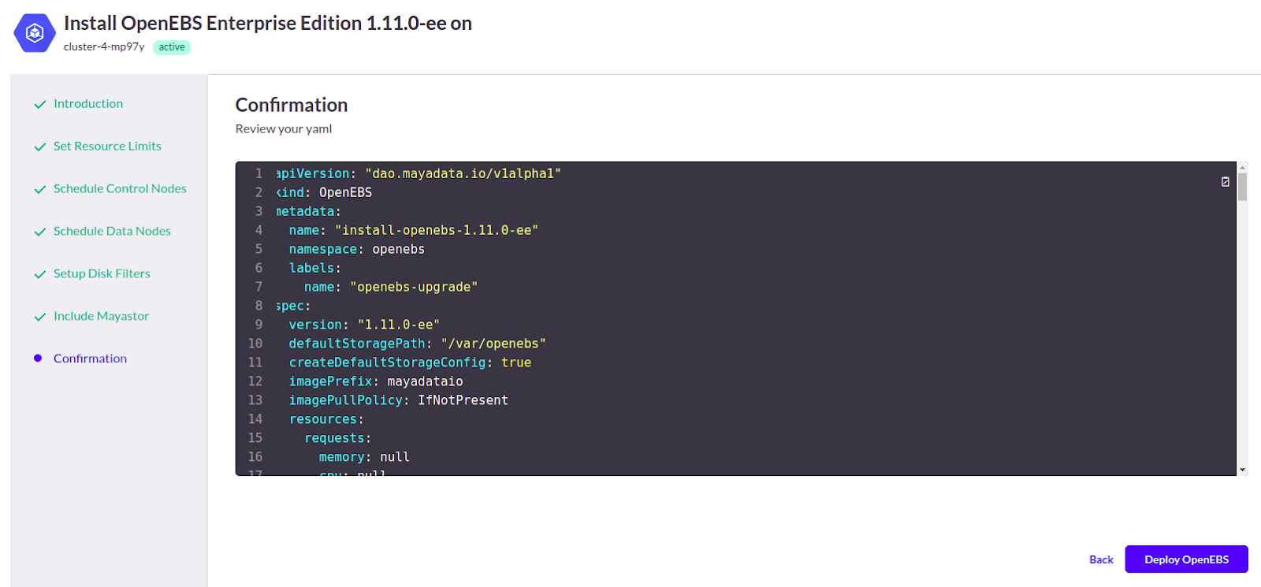This screenshot has height=587, width=1261.
Task: Click the Confirmation page heading
Action: point(292,105)
